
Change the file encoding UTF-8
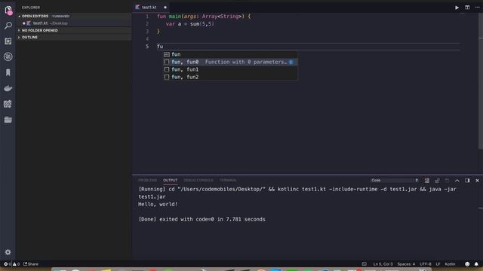(x=426, y=264)
